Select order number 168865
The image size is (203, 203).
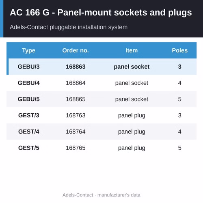(x=76, y=99)
